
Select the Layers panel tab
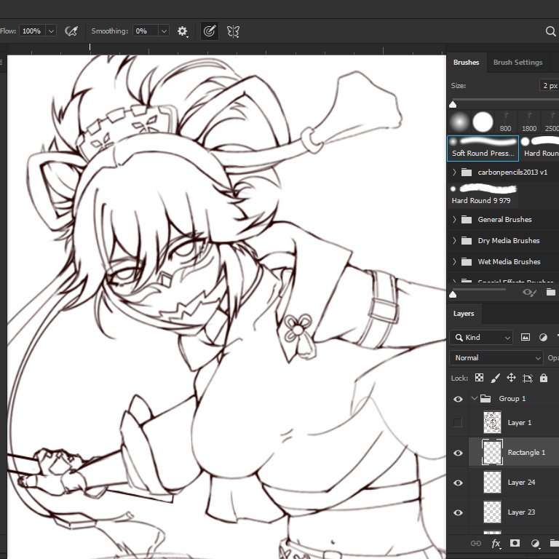[x=464, y=314]
